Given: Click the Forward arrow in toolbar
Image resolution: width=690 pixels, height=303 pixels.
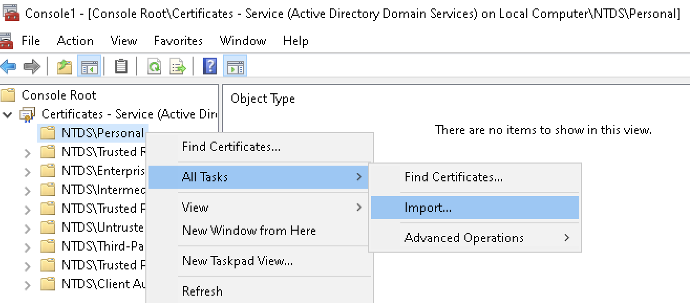Looking at the screenshot, I should (x=32, y=67).
